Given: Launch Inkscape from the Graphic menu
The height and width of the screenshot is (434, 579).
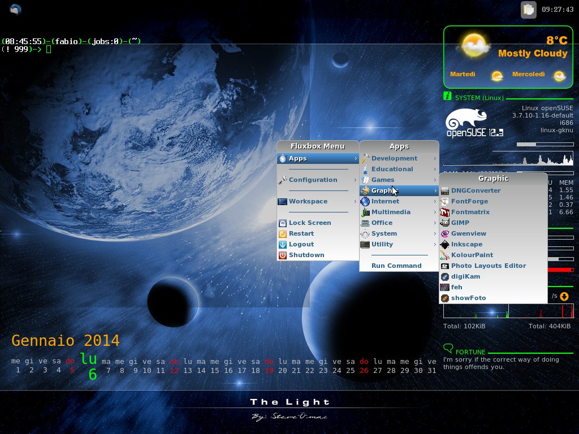Looking at the screenshot, I should 493,244.
